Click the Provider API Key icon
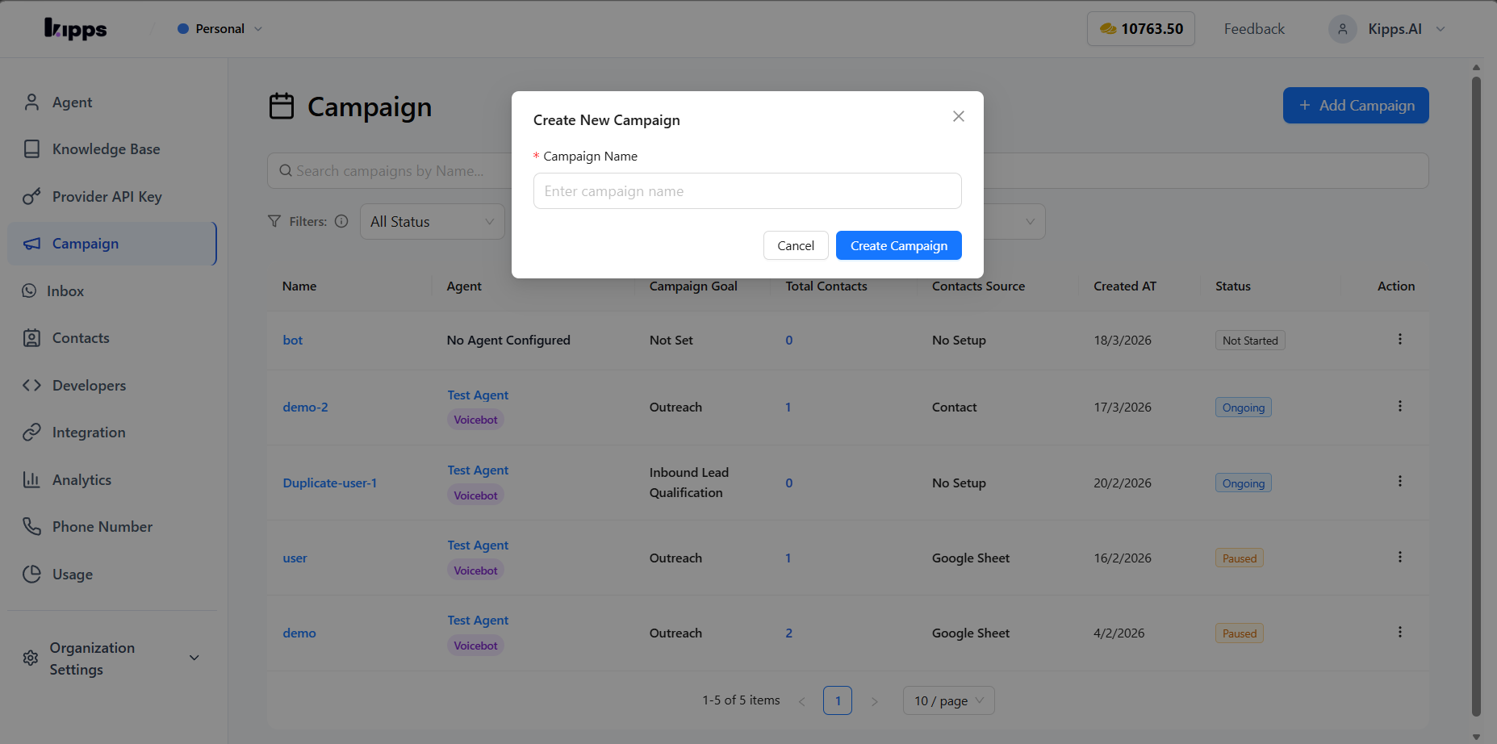Screen dimensions: 1497x744 click(x=31, y=196)
